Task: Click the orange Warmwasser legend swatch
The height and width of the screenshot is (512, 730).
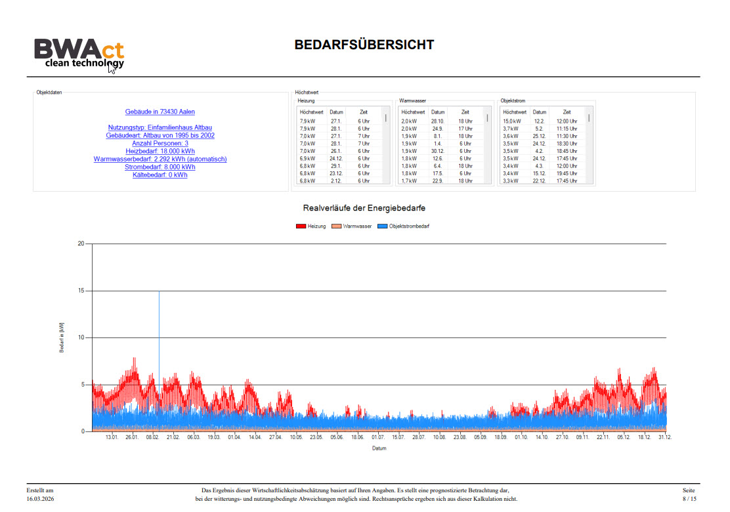Action: 336,226
